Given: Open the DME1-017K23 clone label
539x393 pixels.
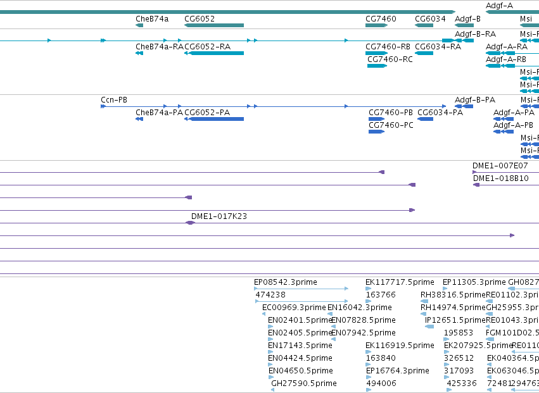Looking at the screenshot, I should click(x=219, y=216).
